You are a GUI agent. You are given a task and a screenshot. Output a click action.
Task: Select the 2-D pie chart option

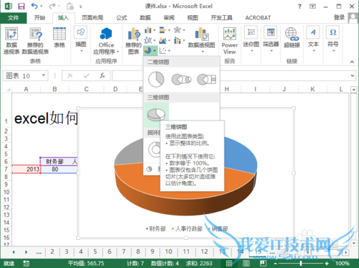[156, 79]
